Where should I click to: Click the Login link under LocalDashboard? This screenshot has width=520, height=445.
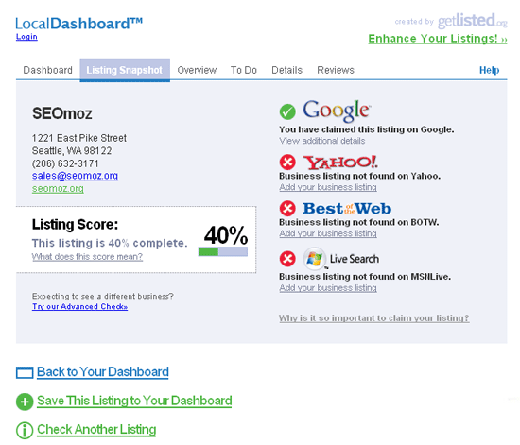[26, 37]
